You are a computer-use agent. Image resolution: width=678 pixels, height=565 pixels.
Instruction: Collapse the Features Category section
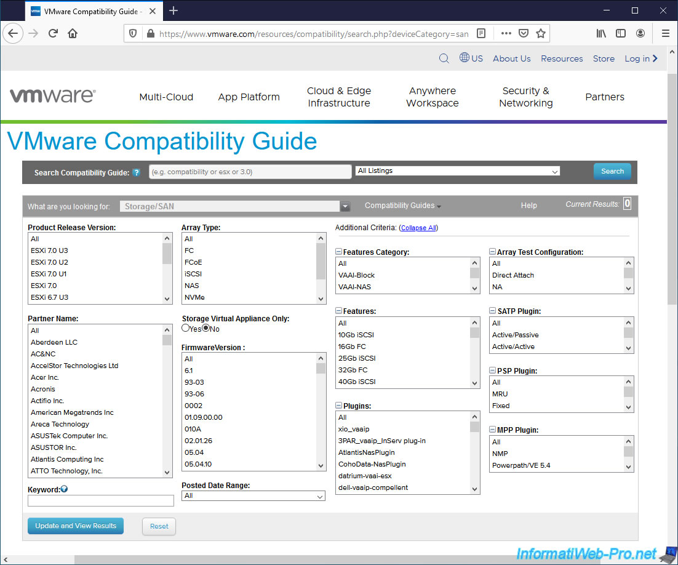[339, 252]
